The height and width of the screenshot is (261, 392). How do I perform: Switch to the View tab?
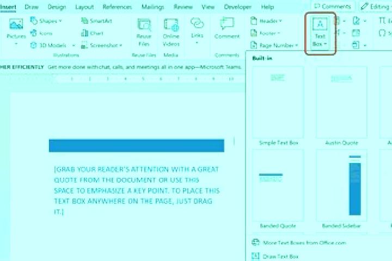point(208,7)
